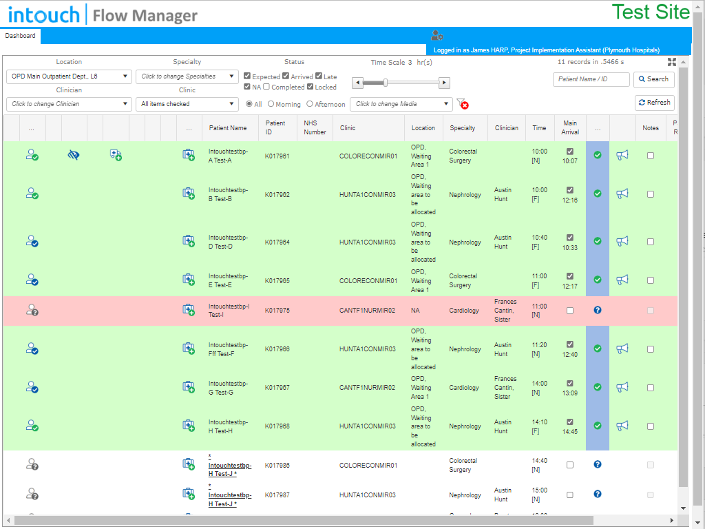Toggle the NA status checkbox

click(247, 86)
